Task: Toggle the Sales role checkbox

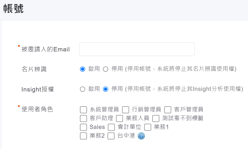Action: click(83, 127)
